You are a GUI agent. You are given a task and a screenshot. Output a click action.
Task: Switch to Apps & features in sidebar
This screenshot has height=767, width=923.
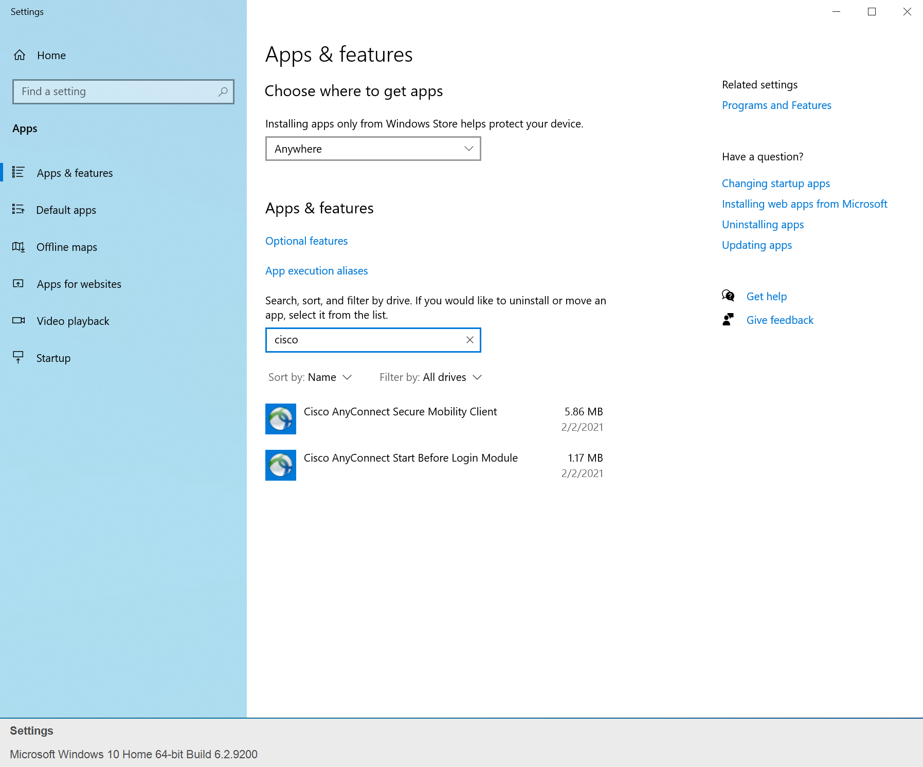75,173
